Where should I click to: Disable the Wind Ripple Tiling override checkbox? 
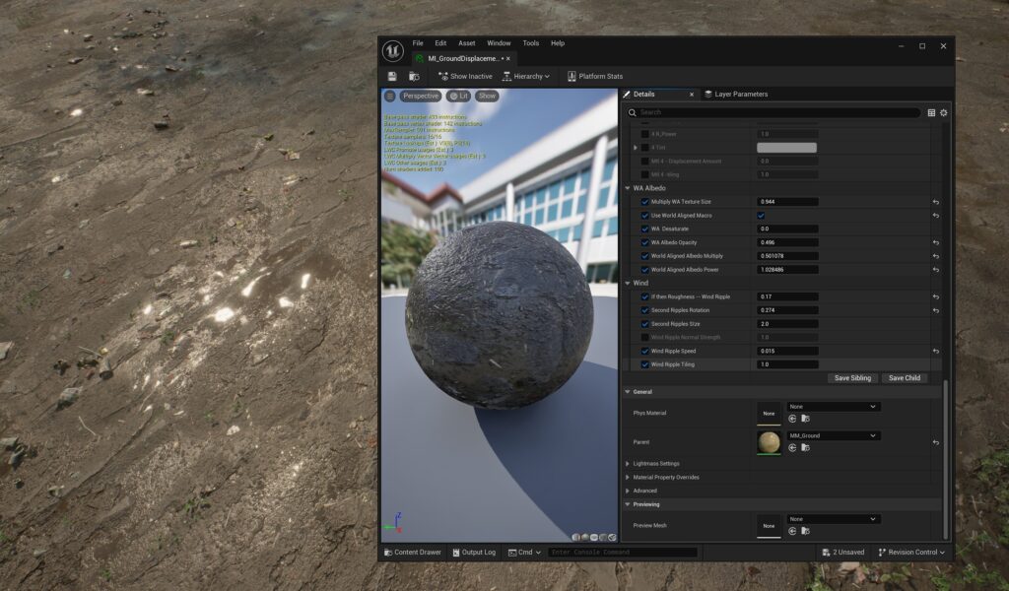coord(645,364)
